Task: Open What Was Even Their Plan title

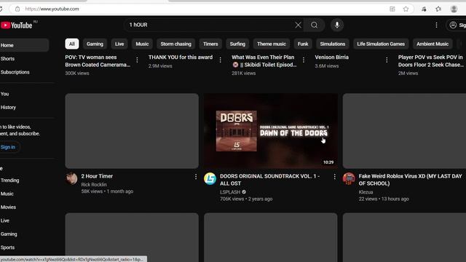Action: 264,61
